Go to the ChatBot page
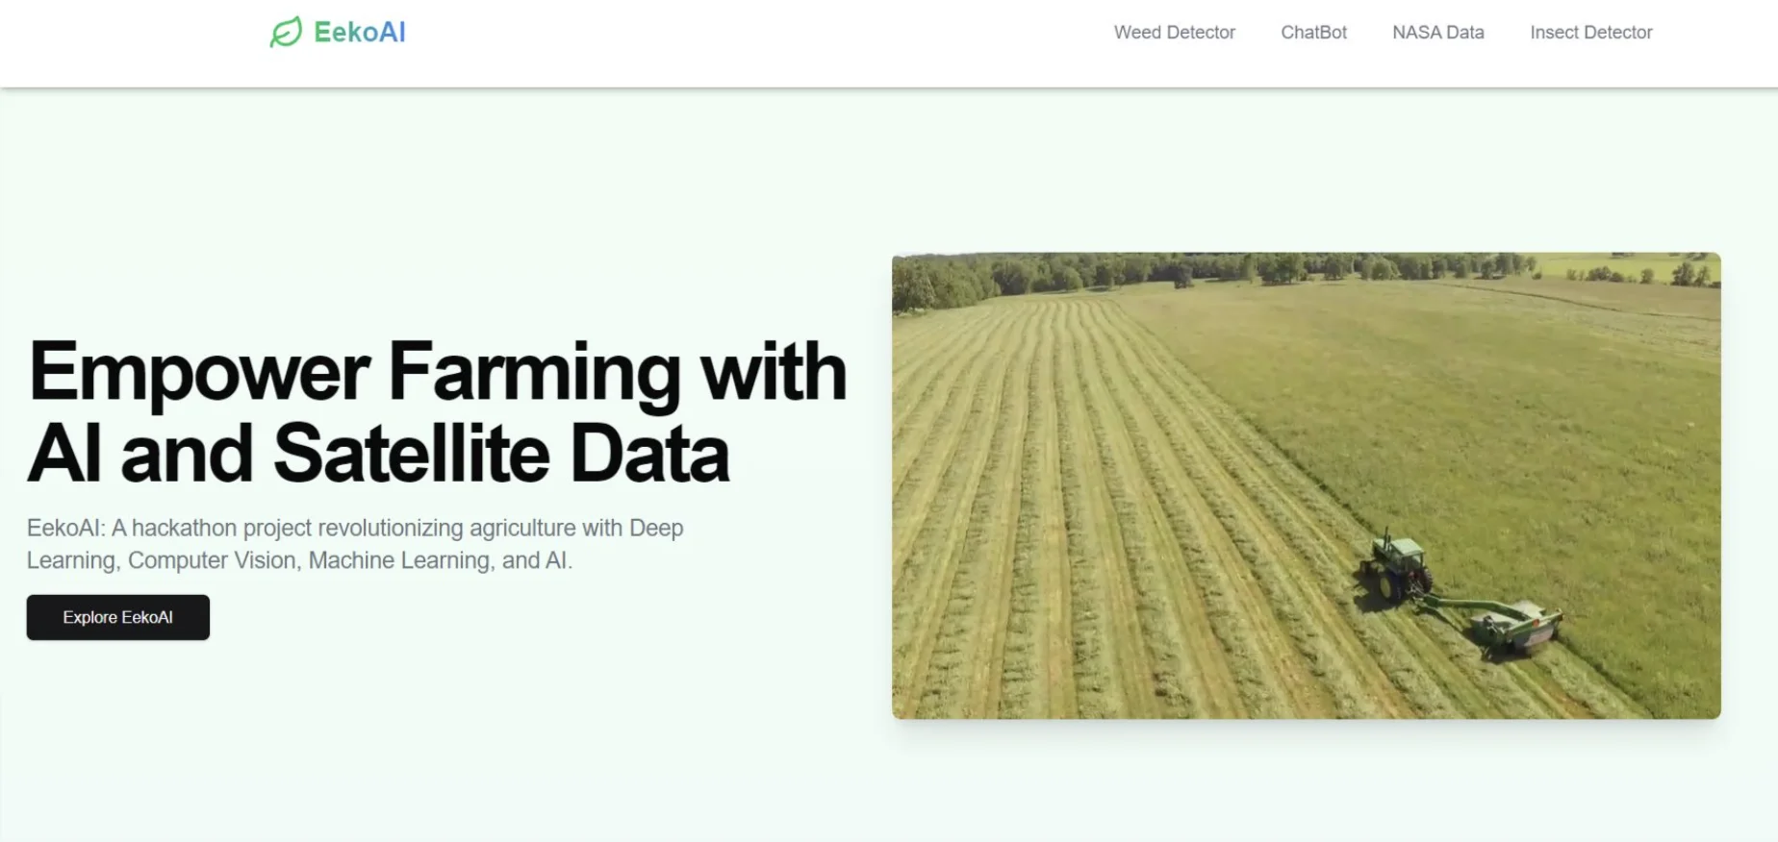The width and height of the screenshot is (1778, 842). 1313,33
